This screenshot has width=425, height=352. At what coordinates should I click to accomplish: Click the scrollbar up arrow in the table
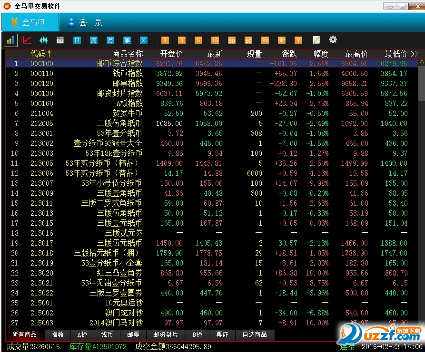click(x=422, y=62)
